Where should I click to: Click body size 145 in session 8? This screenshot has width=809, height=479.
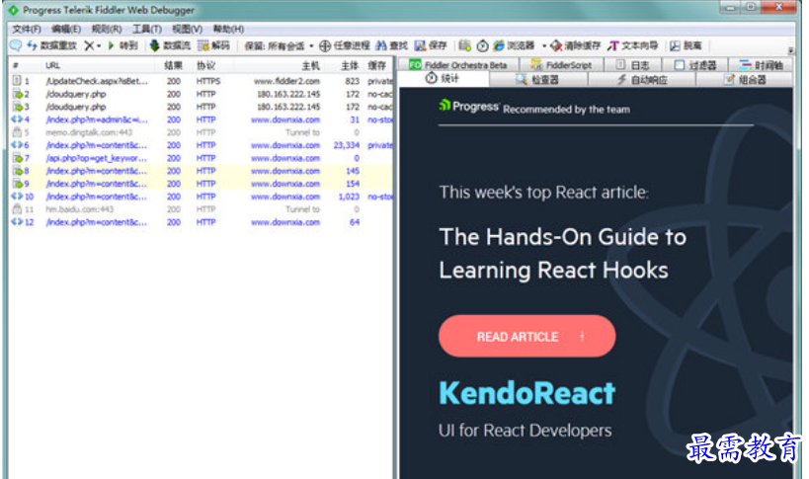pos(353,171)
